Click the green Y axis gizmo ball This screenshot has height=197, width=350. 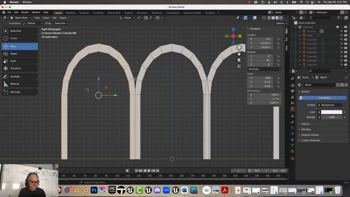coord(240,36)
